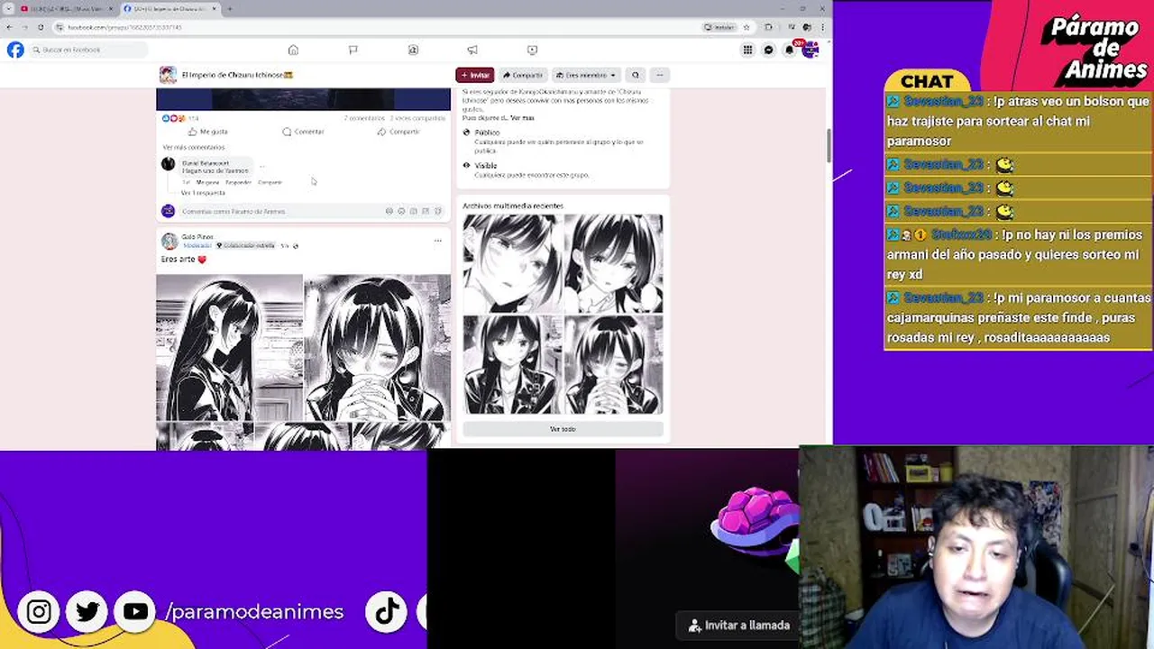The image size is (1154, 649).
Task: Open the Groups icon in Facebook nav
Action: pyautogui.click(x=413, y=50)
